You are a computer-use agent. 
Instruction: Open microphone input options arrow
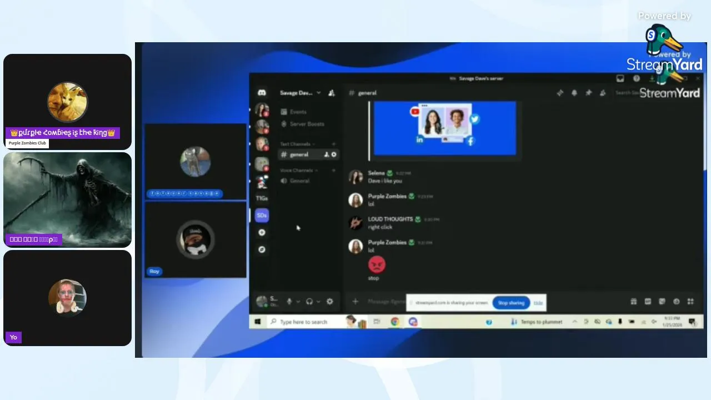(298, 302)
